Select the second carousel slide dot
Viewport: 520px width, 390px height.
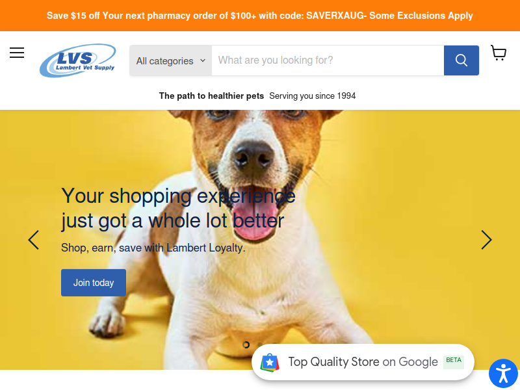pyautogui.click(x=261, y=345)
